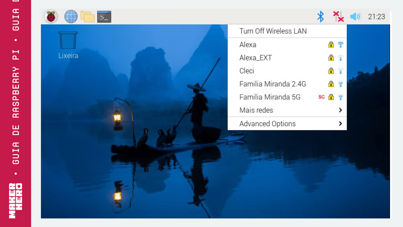Launch the terminal from the taskbar

[104, 17]
